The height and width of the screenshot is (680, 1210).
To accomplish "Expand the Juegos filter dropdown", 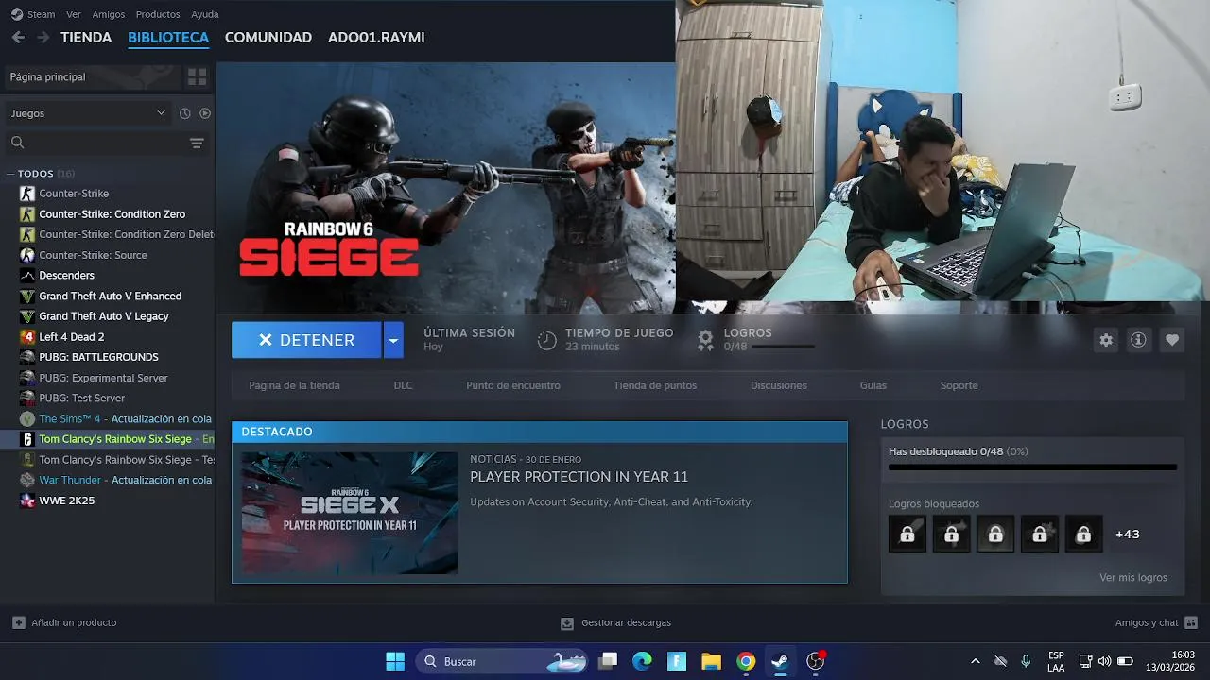I will tap(88, 113).
